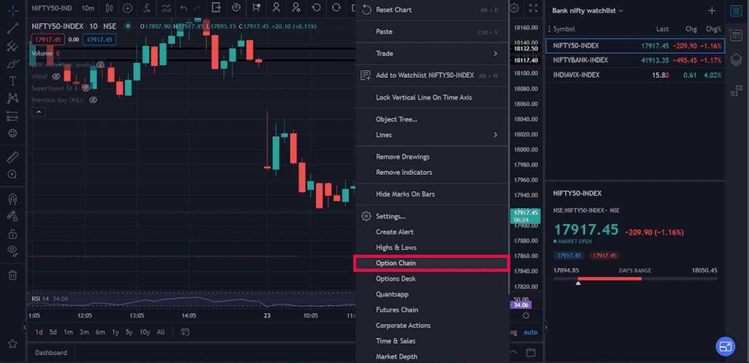
Task: Open the watchlist panel icon
Action: click(x=736, y=11)
